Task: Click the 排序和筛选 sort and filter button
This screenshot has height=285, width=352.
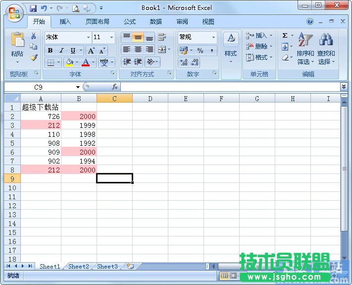Action: point(305,50)
